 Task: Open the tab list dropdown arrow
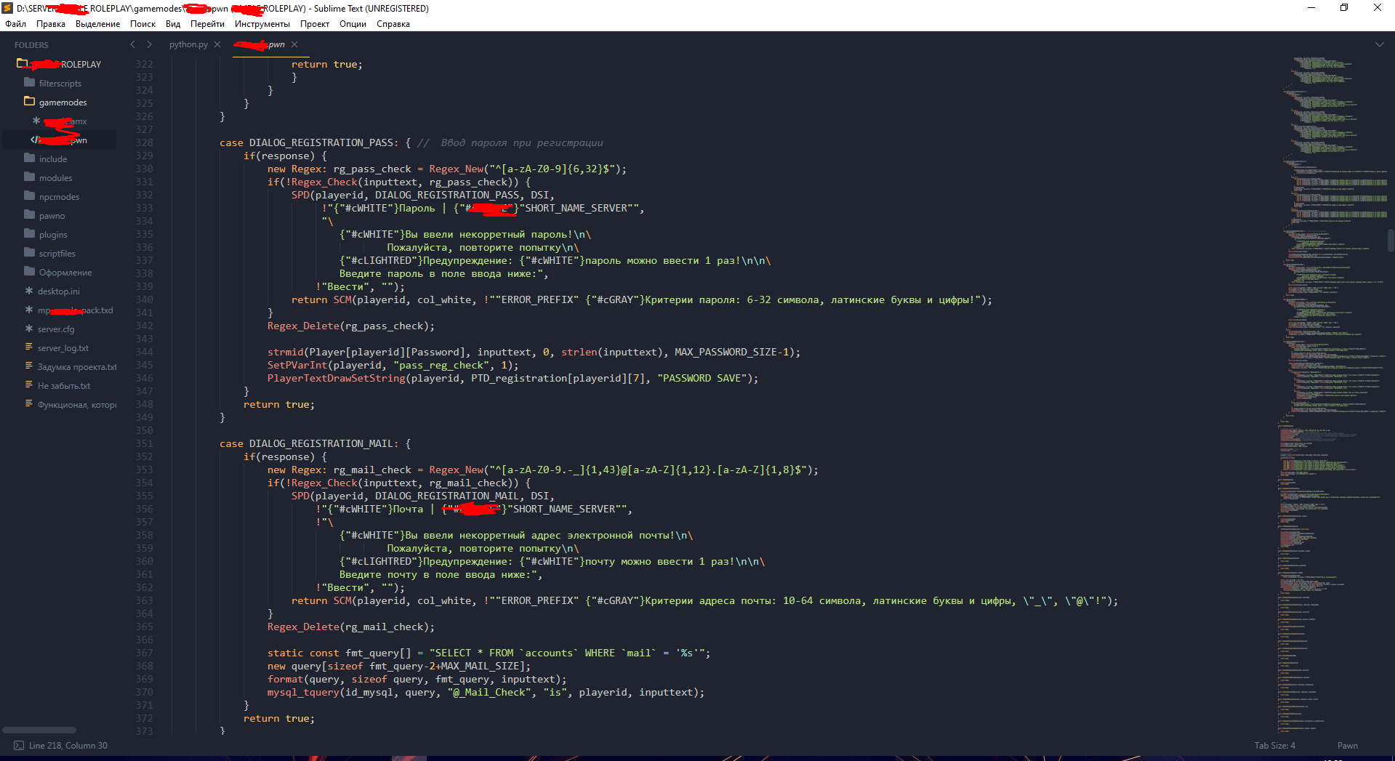point(1379,44)
